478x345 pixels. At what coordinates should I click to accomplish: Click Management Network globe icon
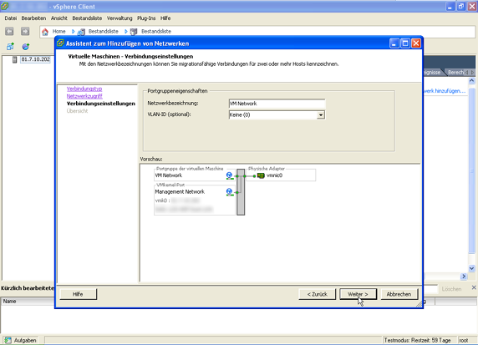230,191
